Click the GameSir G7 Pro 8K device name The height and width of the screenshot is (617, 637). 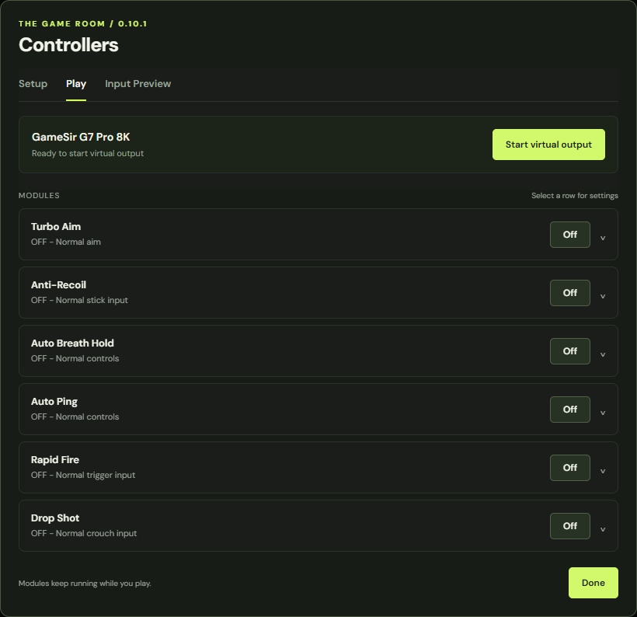click(81, 137)
